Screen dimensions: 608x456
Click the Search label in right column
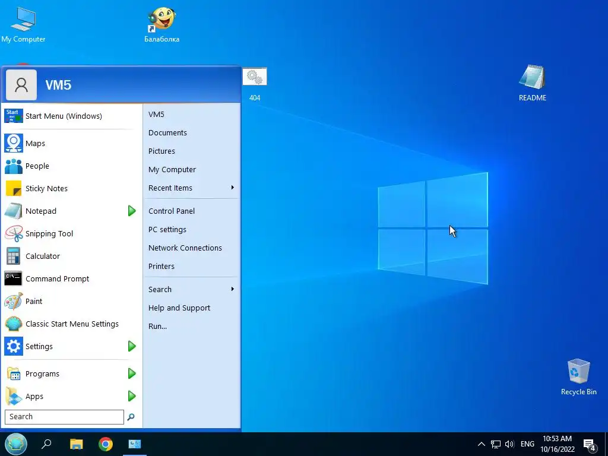[x=160, y=289]
